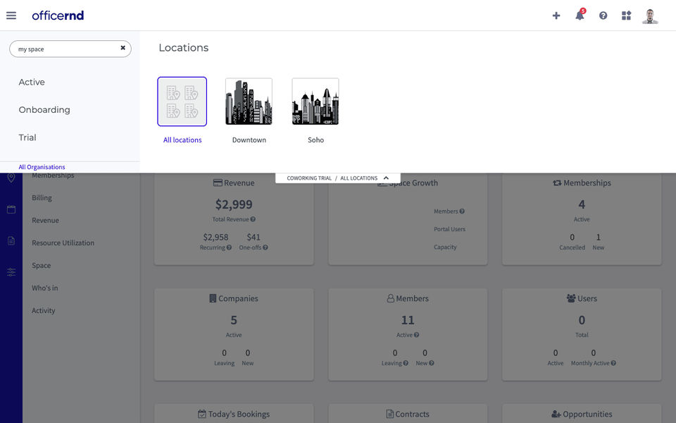Click the Contracts file icon
This screenshot has height=423, width=676.
click(x=389, y=414)
